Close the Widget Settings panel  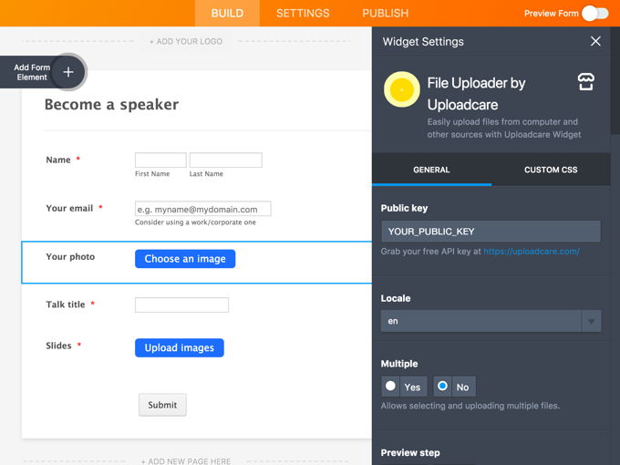(x=595, y=41)
